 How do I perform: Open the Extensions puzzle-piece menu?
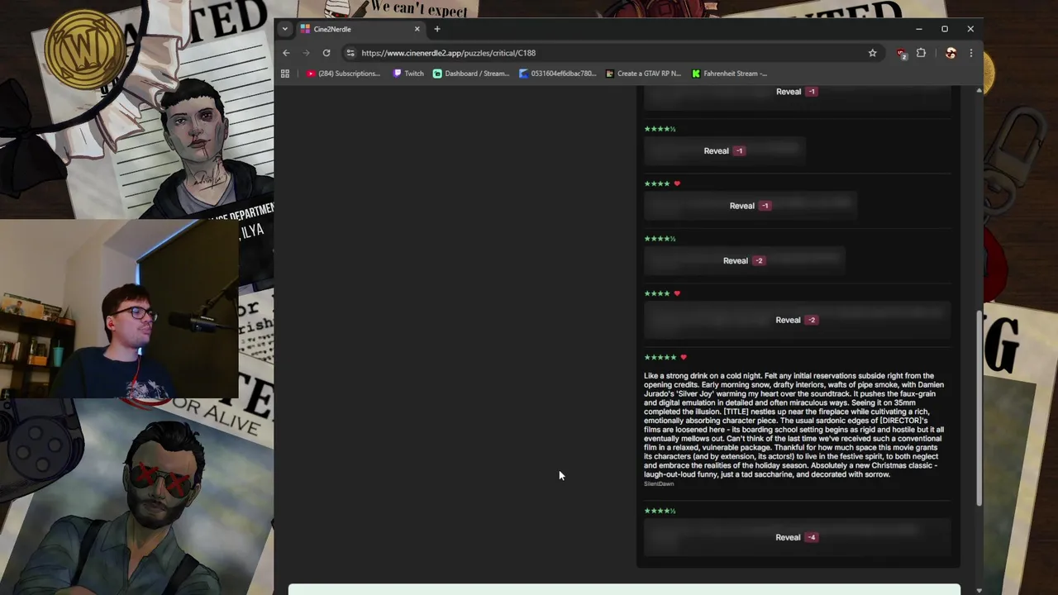point(921,53)
